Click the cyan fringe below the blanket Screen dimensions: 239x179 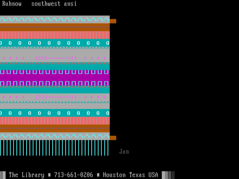tap(55, 148)
